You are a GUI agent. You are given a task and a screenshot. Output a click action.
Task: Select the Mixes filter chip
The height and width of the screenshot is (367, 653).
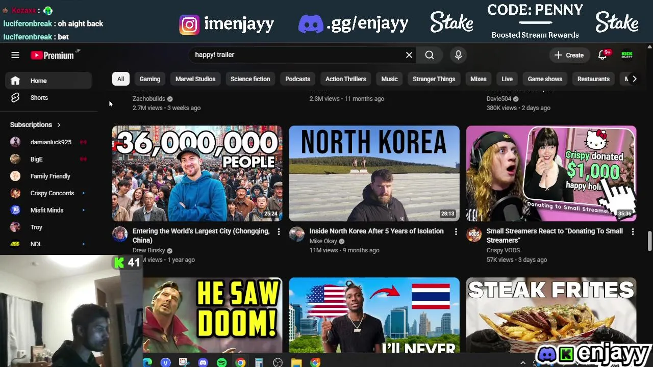(x=478, y=79)
